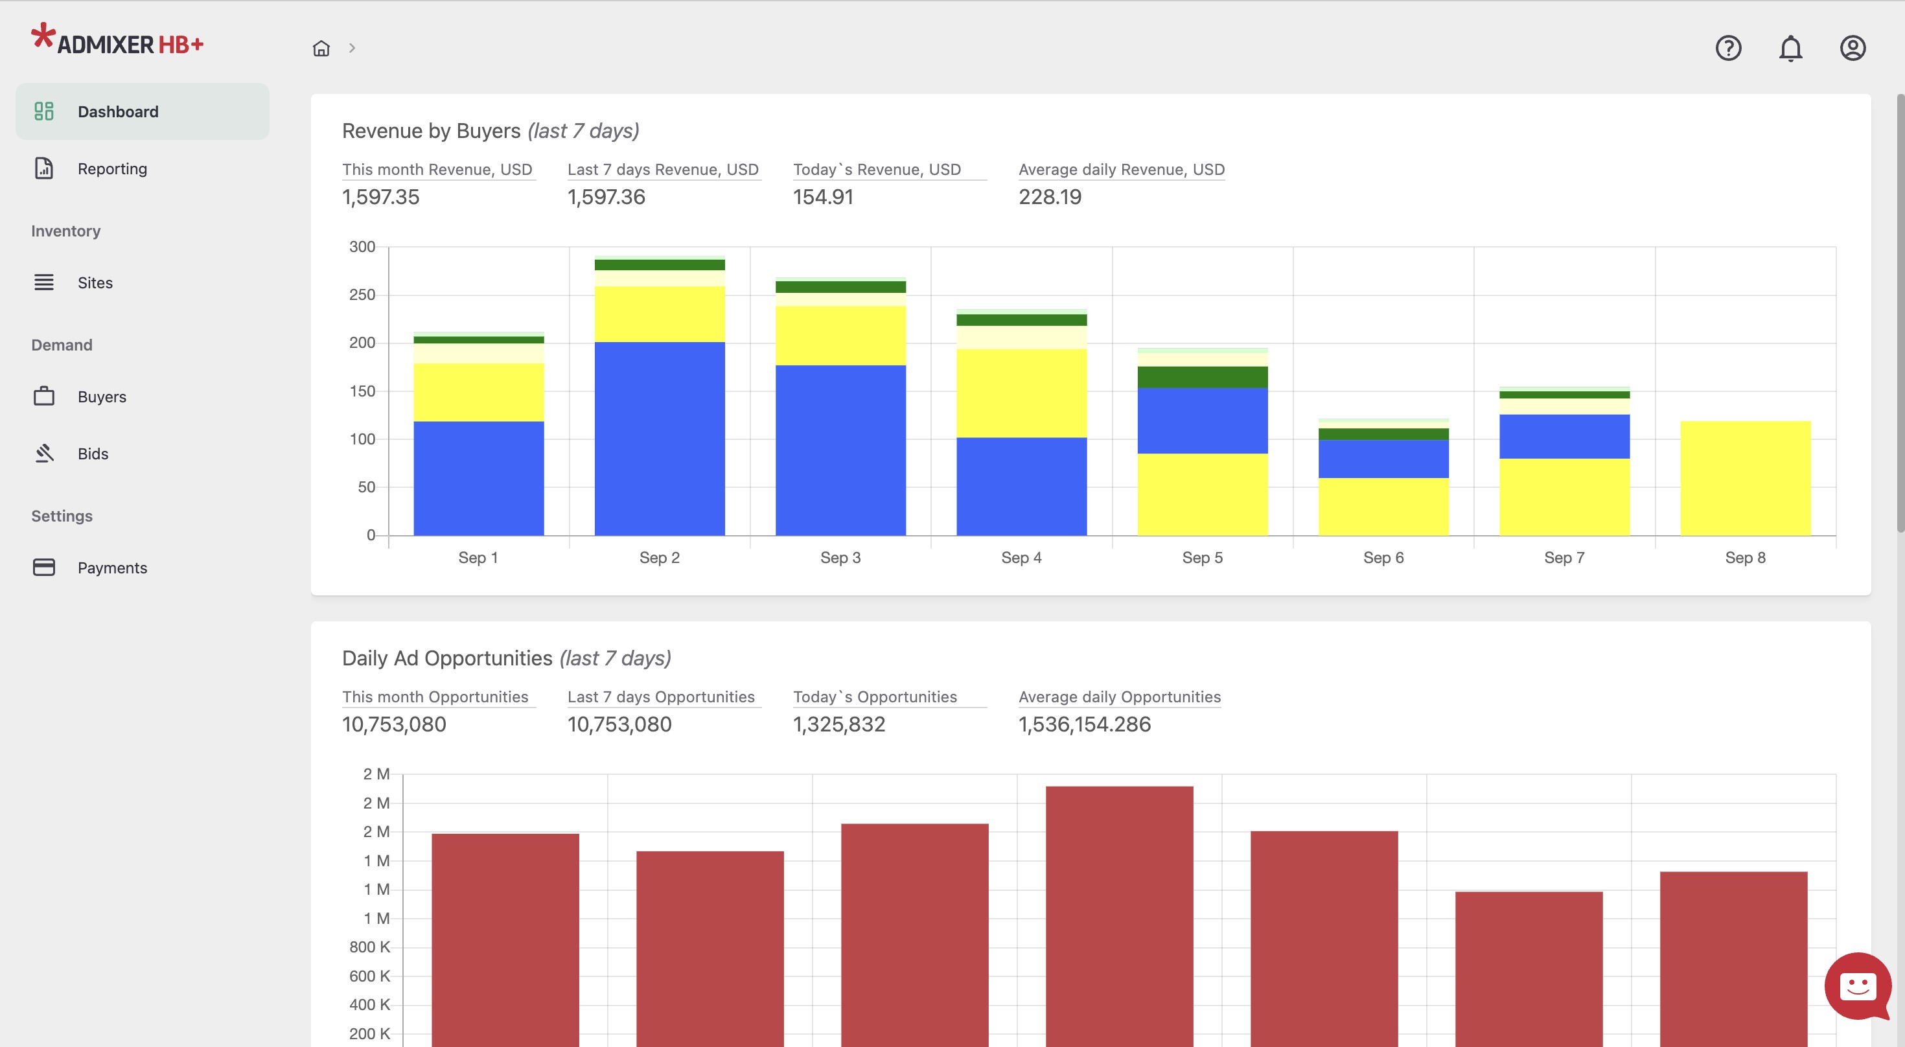This screenshot has width=1905, height=1047.
Task: Open the user account profile icon
Action: 1853,48
